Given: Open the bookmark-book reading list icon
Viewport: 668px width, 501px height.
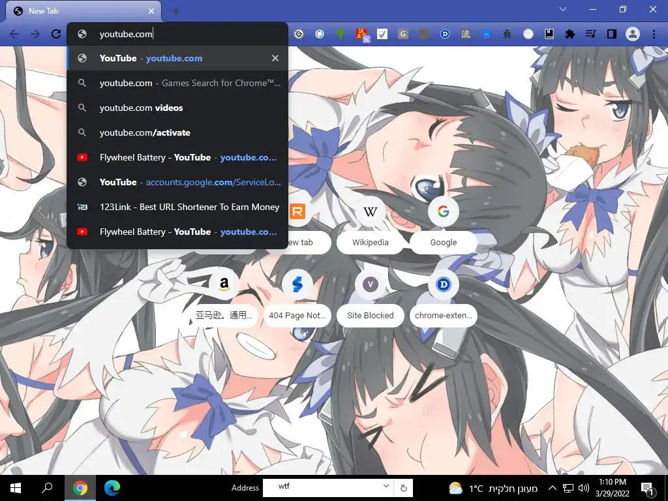Looking at the screenshot, I should 549,34.
